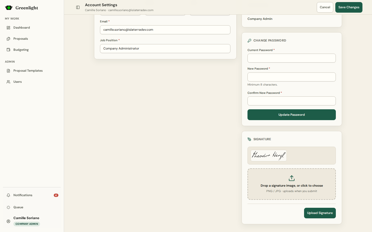
Task: Click the user profile avatar icon
Action: pyautogui.click(x=9, y=221)
